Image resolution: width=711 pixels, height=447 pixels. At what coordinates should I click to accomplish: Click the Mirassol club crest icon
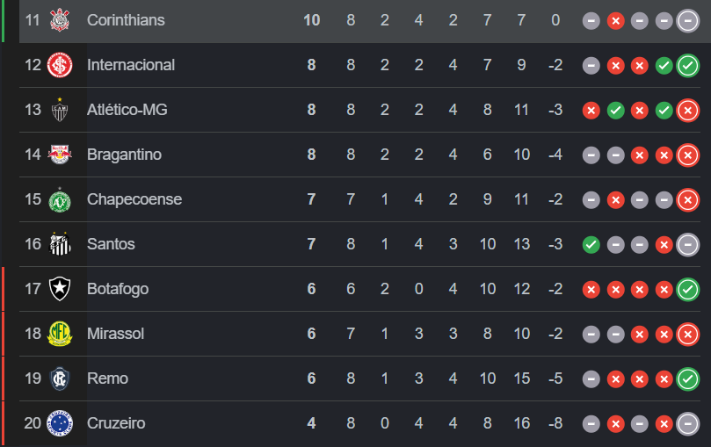(60, 334)
